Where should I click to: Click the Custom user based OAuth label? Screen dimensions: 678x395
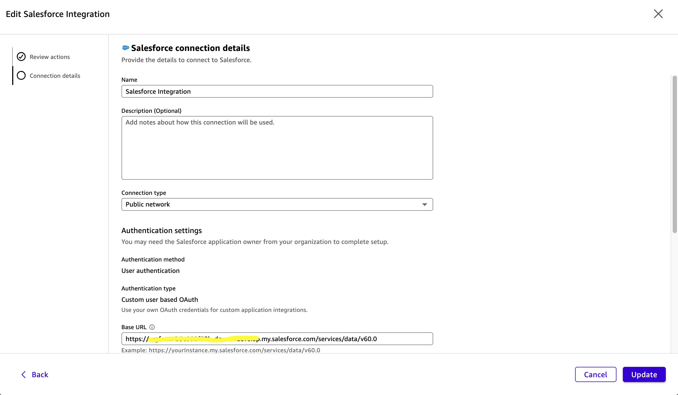pyautogui.click(x=159, y=299)
